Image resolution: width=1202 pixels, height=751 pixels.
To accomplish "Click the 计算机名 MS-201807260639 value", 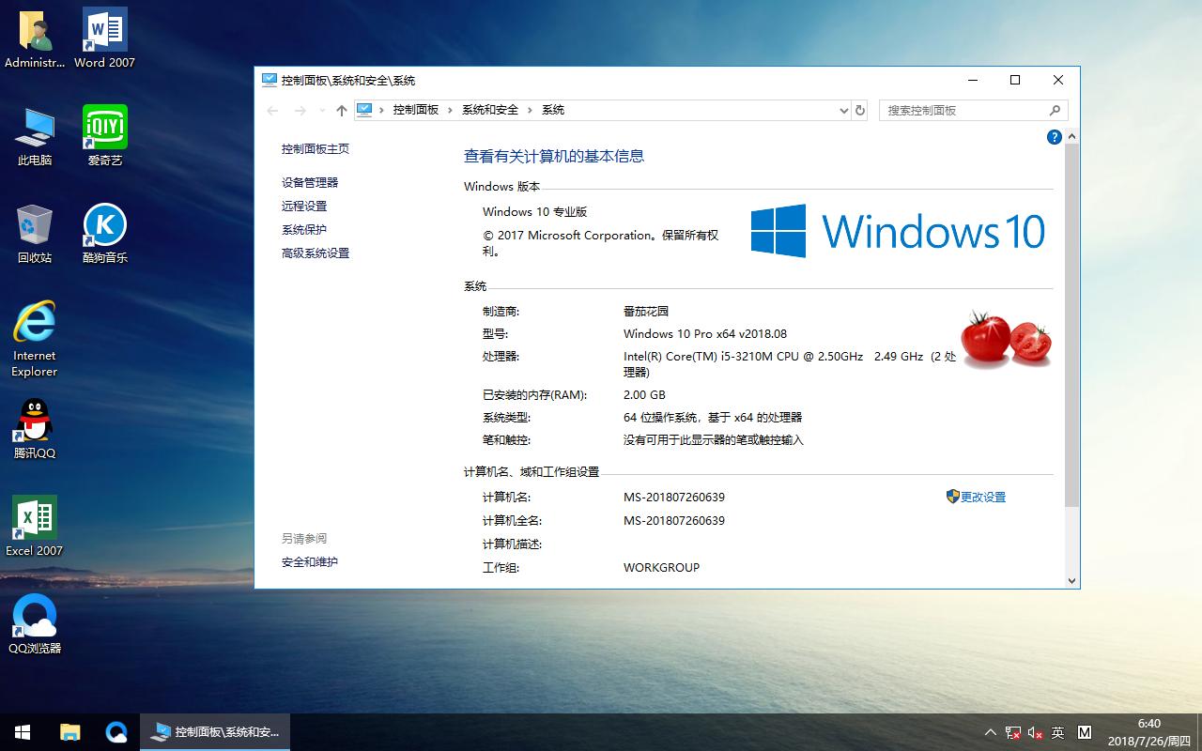I will (674, 497).
